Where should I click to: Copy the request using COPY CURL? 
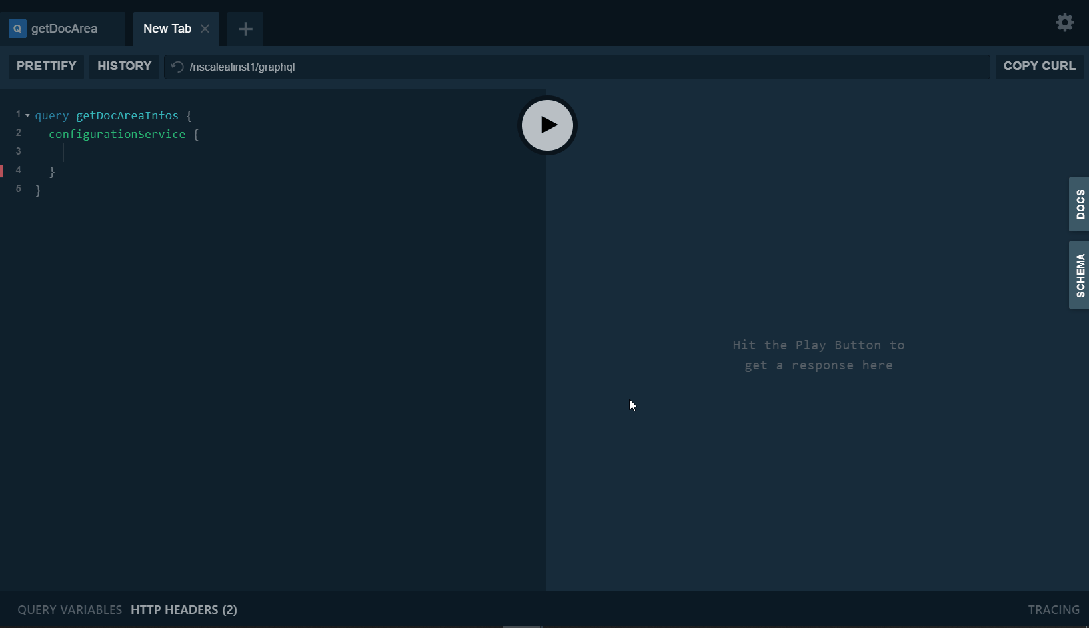tap(1039, 66)
